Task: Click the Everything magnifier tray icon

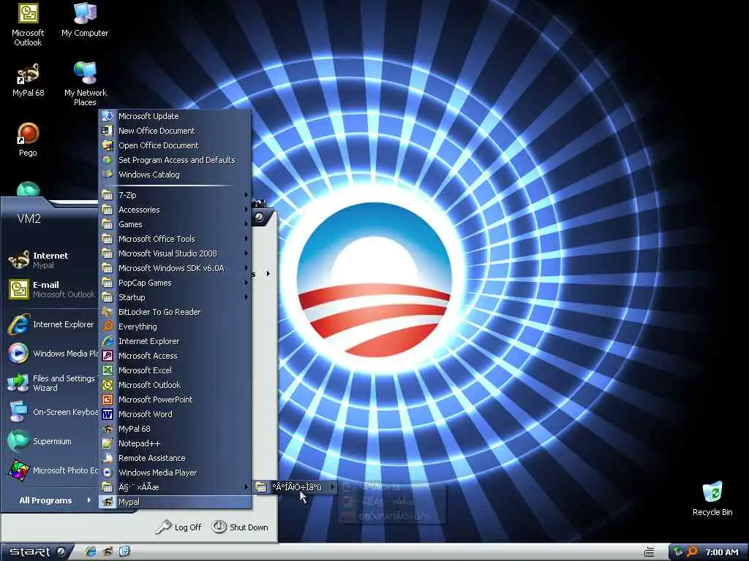Action: click(x=692, y=552)
